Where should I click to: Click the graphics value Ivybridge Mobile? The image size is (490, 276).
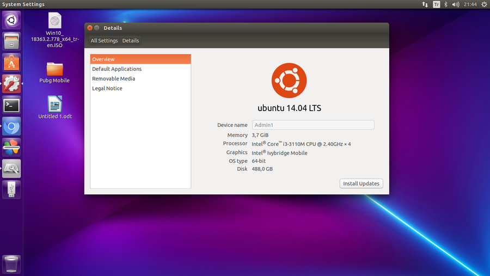279,153
